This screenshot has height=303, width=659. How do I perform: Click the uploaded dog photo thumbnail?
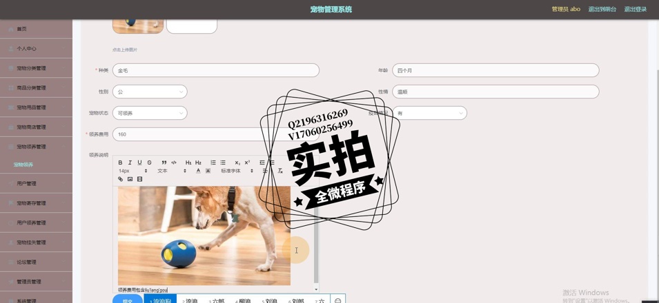pos(138,26)
